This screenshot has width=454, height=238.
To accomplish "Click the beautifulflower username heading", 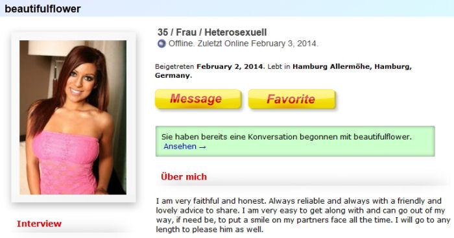I will 43,8.
